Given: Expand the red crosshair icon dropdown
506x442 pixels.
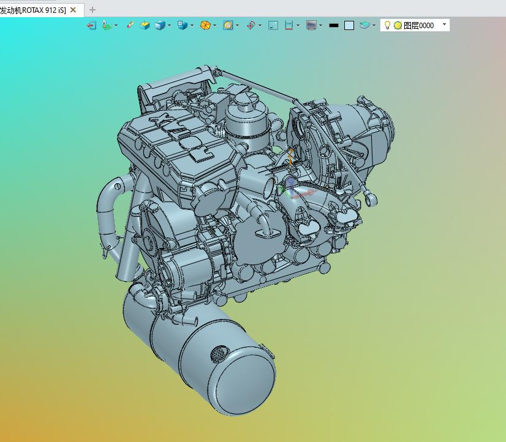Looking at the screenshot, I should [x=260, y=26].
